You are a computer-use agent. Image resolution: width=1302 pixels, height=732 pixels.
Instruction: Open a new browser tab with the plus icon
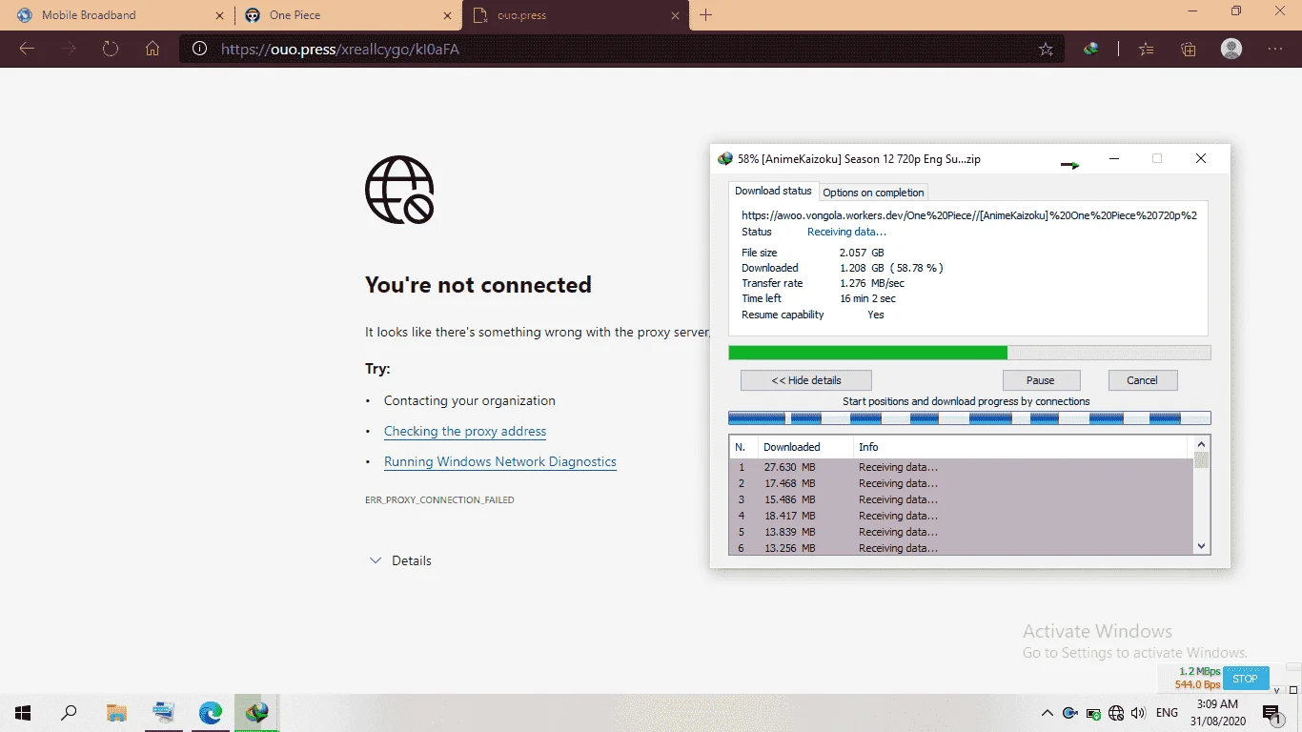click(x=705, y=15)
